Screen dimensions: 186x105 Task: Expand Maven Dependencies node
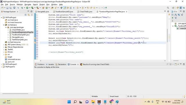tap(4, 47)
